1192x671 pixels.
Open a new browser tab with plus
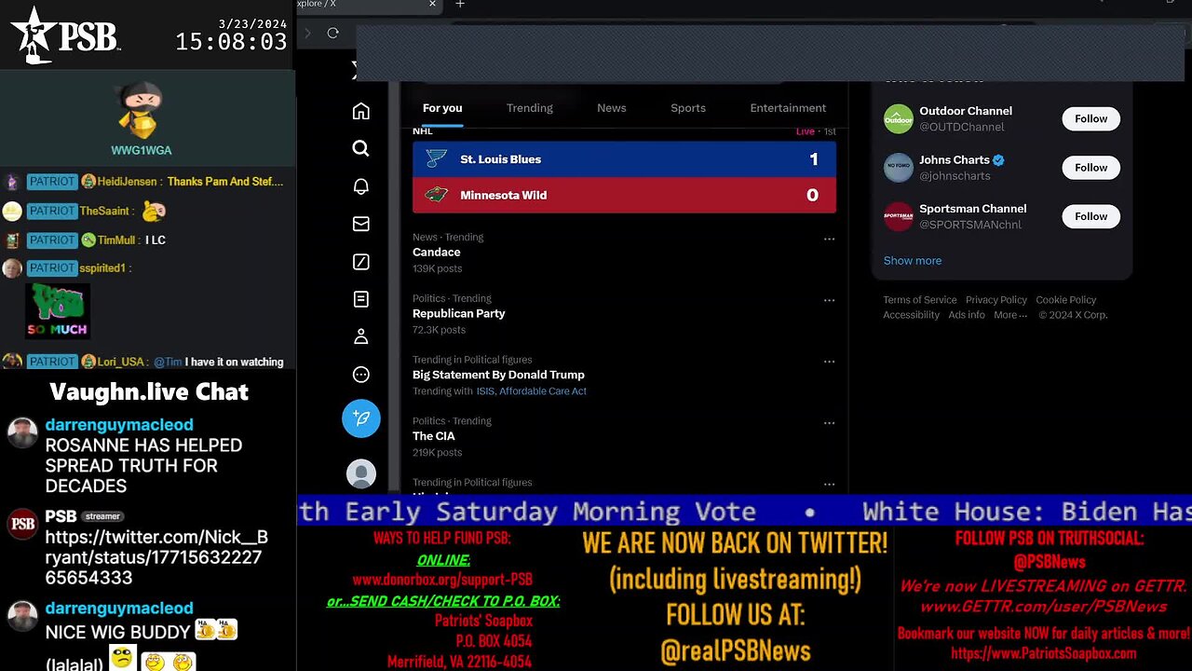click(x=460, y=4)
